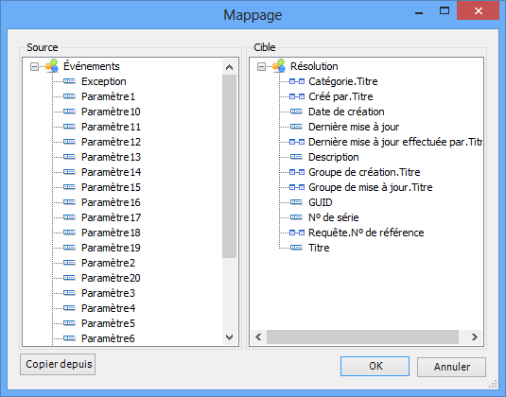Click the Résolution root node icon
The height and width of the screenshot is (397, 506).
[x=279, y=66]
